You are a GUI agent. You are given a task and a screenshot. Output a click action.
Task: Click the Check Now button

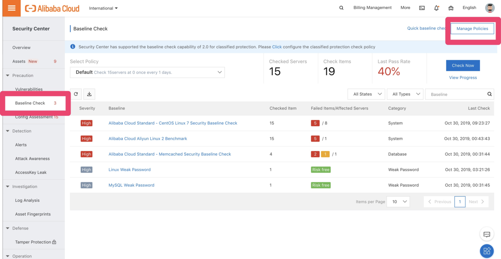tap(463, 66)
